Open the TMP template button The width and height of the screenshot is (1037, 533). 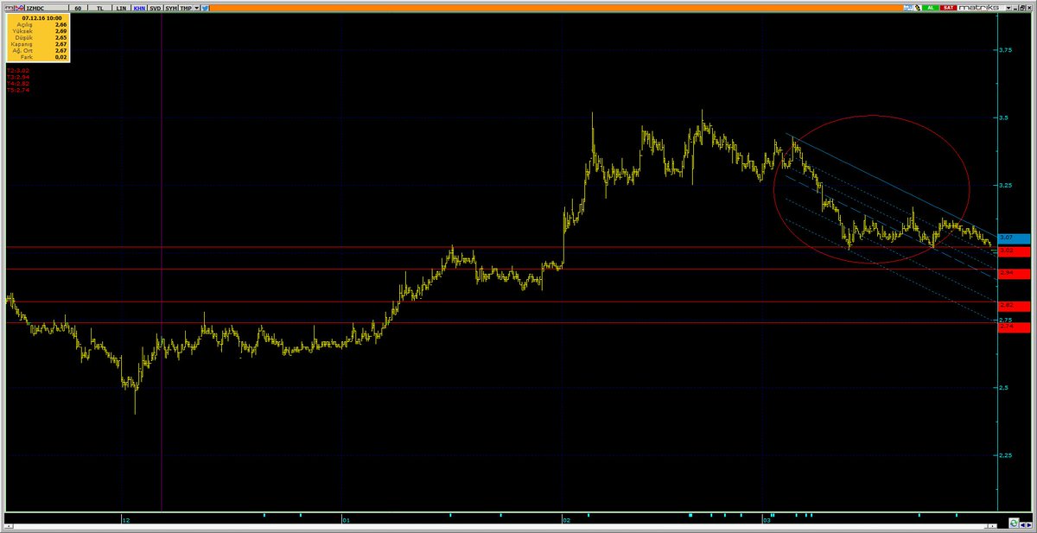186,8
